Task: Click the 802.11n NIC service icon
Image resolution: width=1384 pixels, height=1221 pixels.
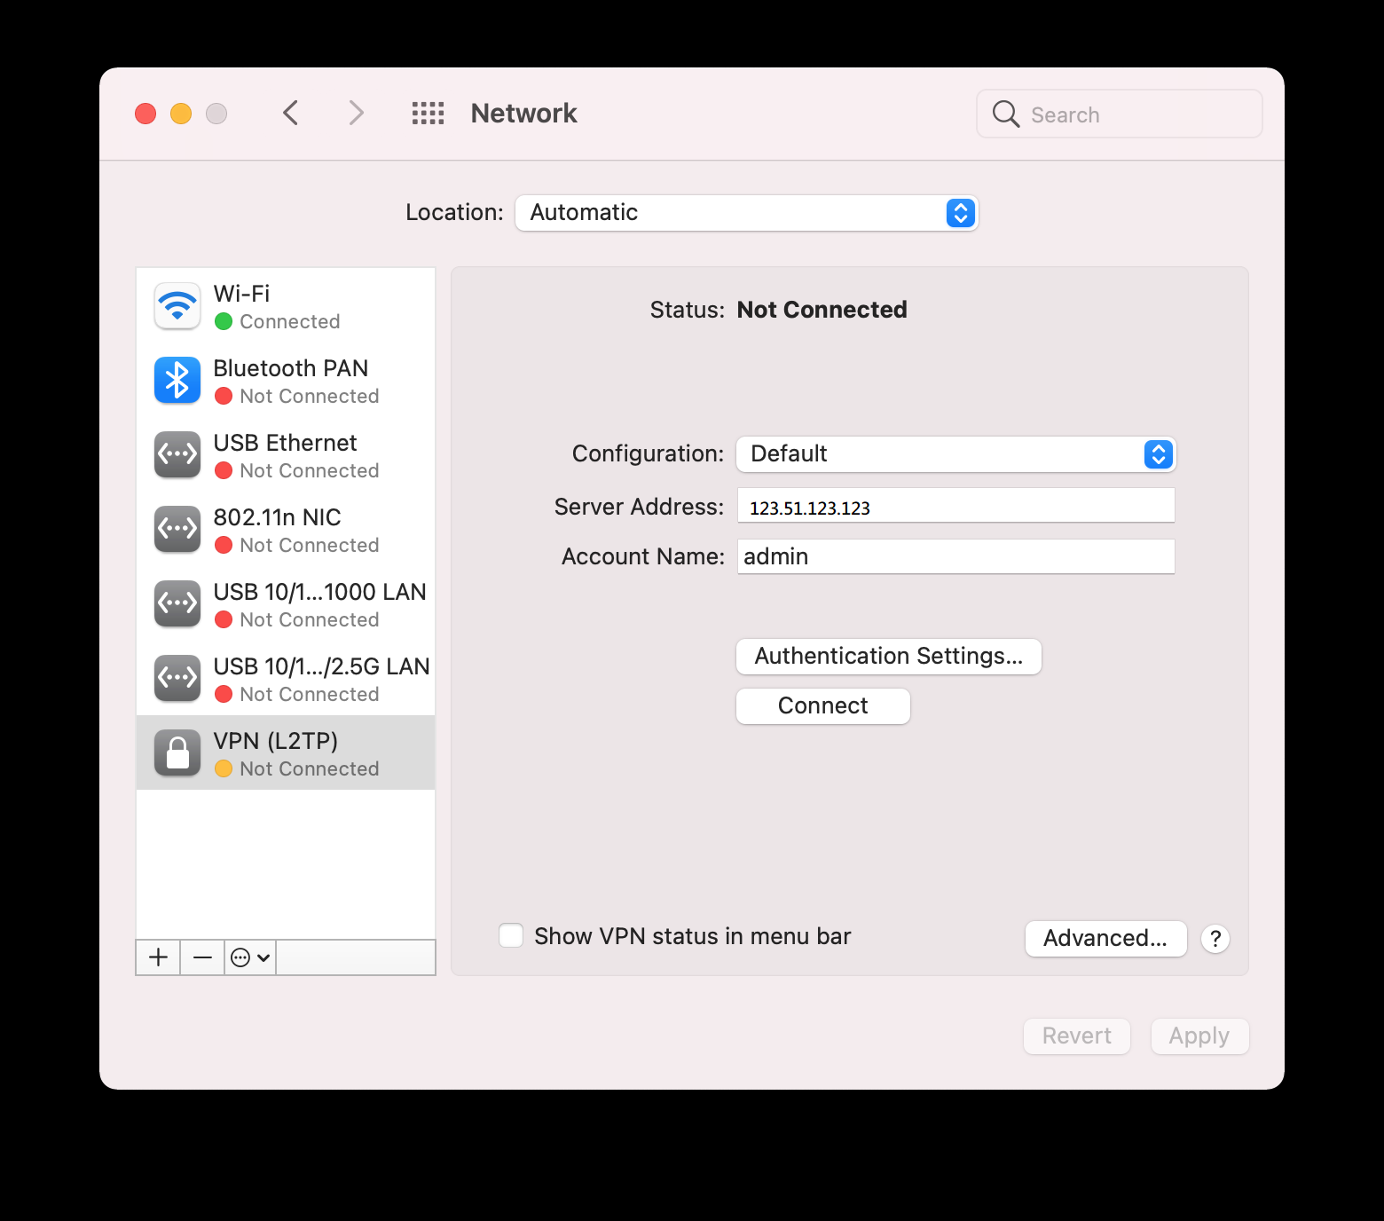Action: [x=177, y=530]
